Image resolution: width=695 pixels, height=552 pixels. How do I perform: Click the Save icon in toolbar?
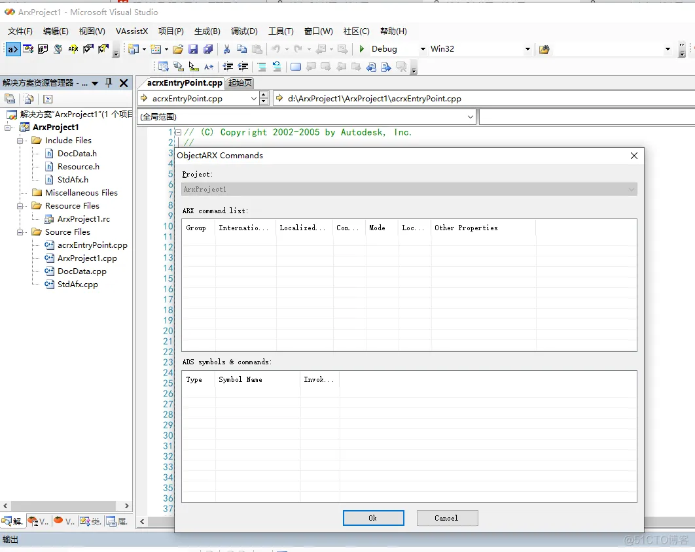[193, 49]
